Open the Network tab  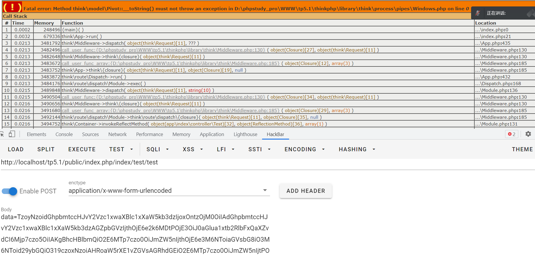click(x=118, y=134)
